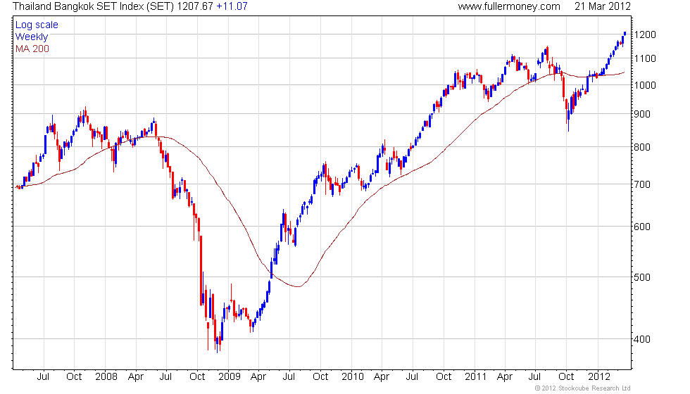690x394 pixels.
Task: Click the change value +11.07
Action: point(232,6)
